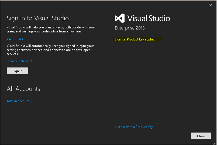
Task: Click the All Accounts heading
Action: coord(23,89)
